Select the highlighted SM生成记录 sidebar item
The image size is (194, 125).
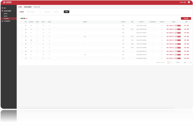(x=9, y=19)
